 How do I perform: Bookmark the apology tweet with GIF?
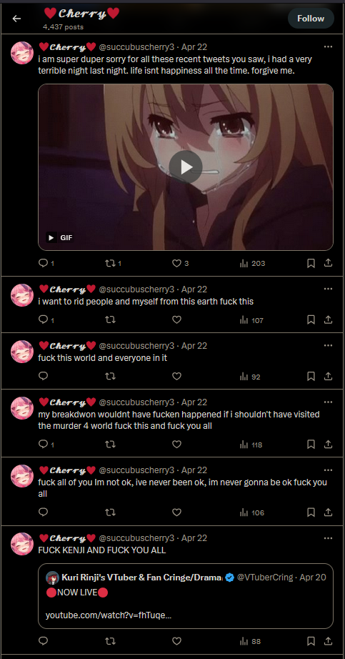click(311, 263)
